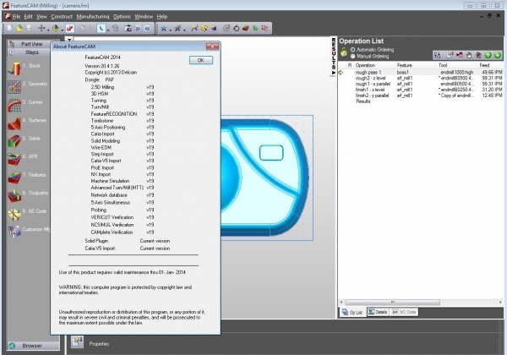
Task: Open the Features step icon
Action: [14, 177]
